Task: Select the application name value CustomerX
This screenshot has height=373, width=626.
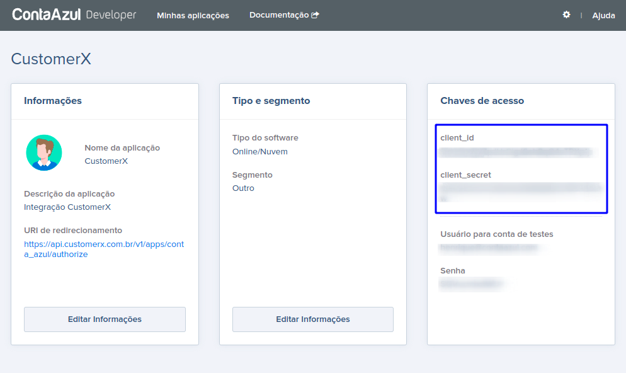Action: click(106, 161)
